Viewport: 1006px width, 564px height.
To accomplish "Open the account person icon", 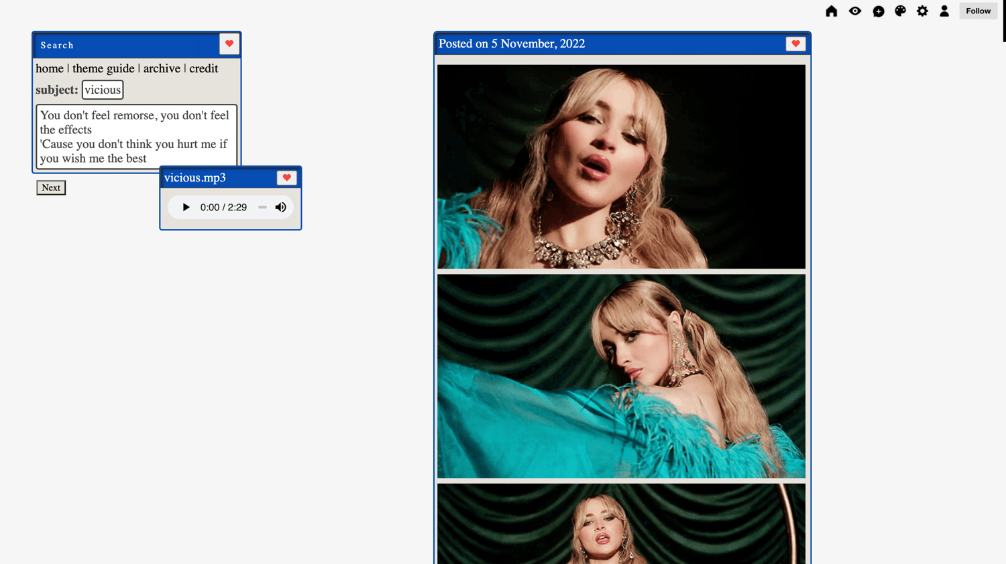I will tap(944, 11).
